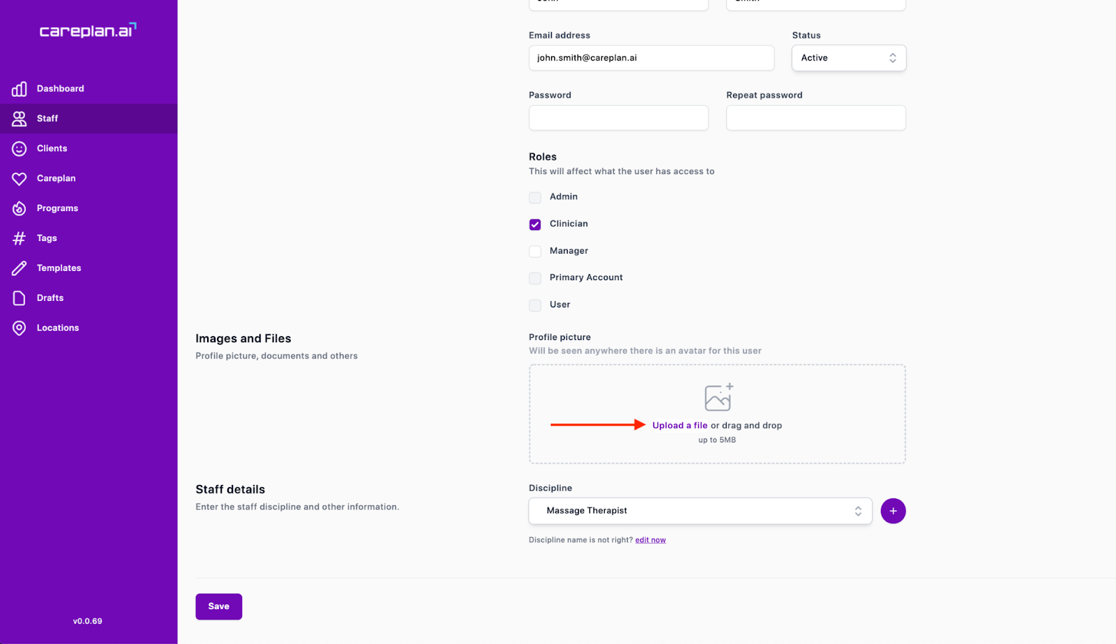Click the Careplan heart icon

[x=20, y=178]
